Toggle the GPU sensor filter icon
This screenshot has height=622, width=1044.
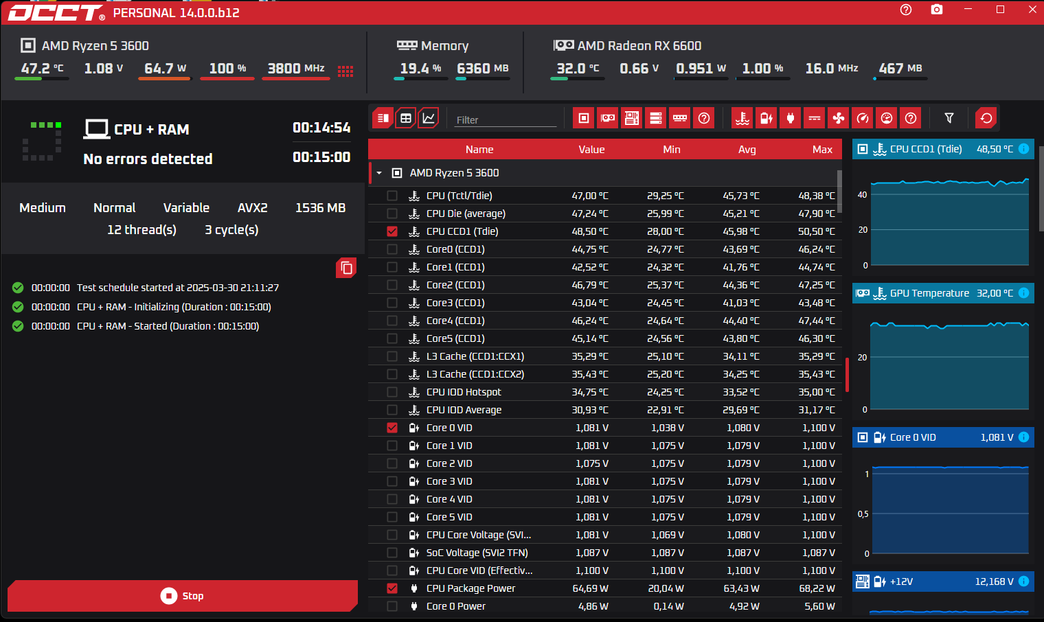pyautogui.click(x=608, y=118)
